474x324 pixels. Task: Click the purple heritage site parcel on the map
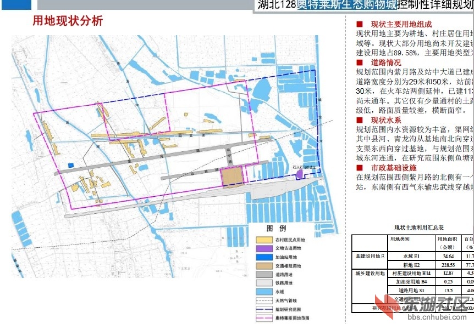299,174
